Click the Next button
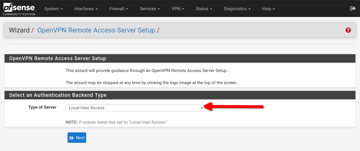 [x=77, y=138]
